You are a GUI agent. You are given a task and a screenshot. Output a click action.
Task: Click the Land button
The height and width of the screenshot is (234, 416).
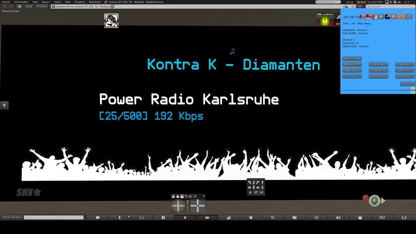pos(29,6)
